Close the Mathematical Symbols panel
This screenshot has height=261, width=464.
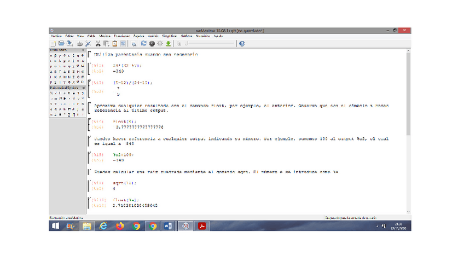(83, 88)
